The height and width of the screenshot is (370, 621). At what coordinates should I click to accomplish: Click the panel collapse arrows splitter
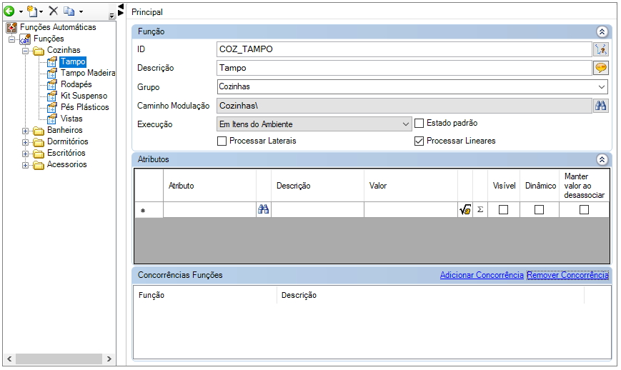point(121,9)
